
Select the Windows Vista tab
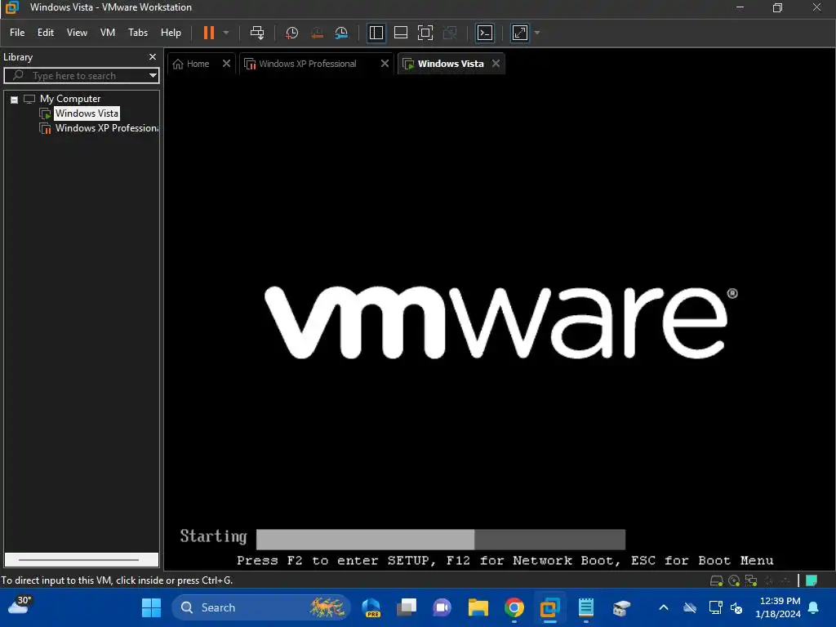point(450,64)
